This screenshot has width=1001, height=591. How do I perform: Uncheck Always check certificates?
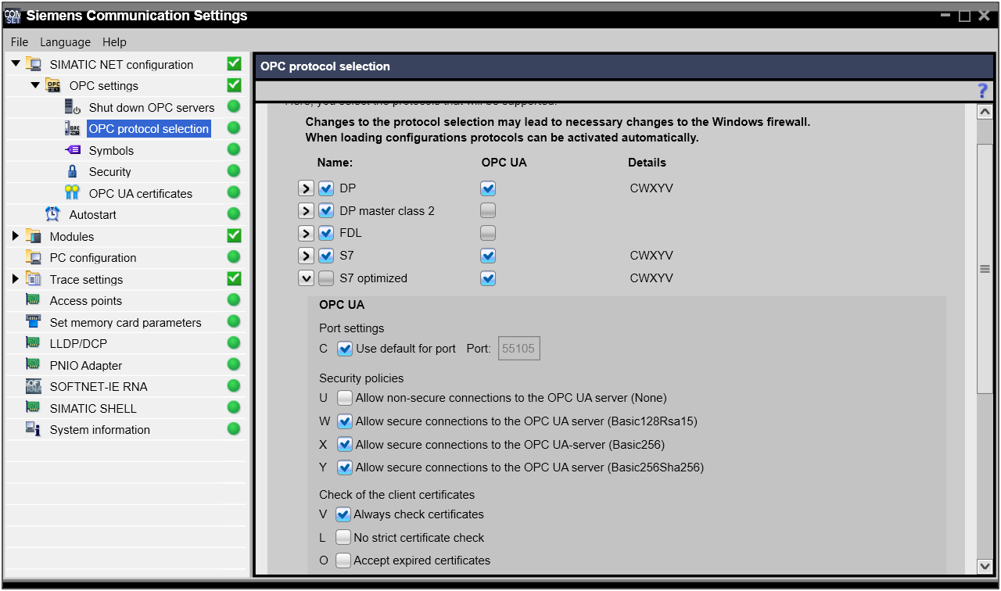pyautogui.click(x=343, y=514)
